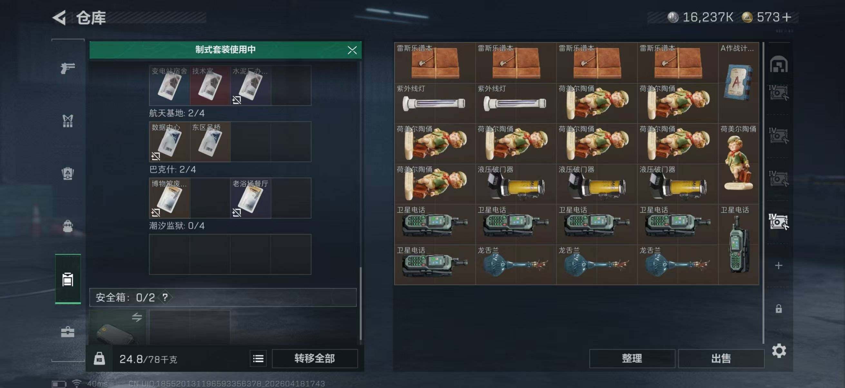Close the 制式套装使用中 banner
Image resolution: width=845 pixels, height=388 pixels.
(352, 50)
